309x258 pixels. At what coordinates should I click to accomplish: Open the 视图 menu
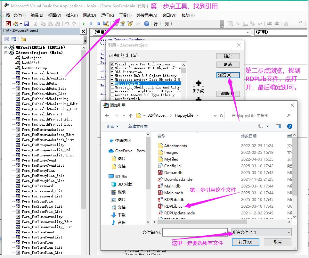tap(54, 15)
